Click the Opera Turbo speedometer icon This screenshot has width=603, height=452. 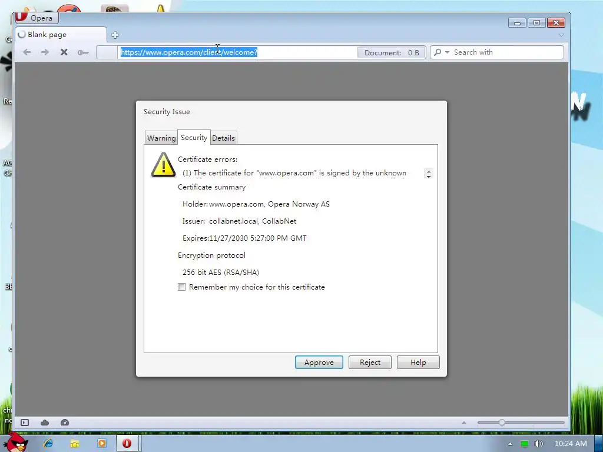point(65,423)
